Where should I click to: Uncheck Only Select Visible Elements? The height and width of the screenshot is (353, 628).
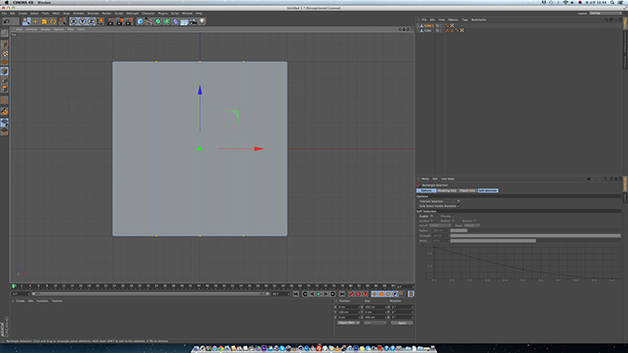pyautogui.click(x=458, y=206)
